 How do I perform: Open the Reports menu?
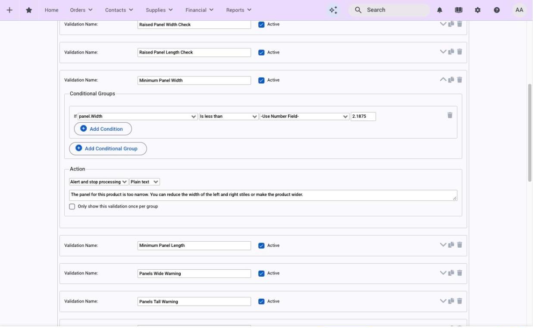tap(238, 10)
